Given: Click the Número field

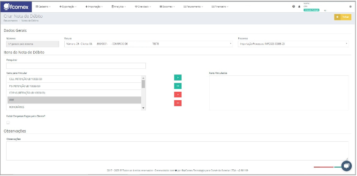Looking at the screenshot, I should click(32, 44).
